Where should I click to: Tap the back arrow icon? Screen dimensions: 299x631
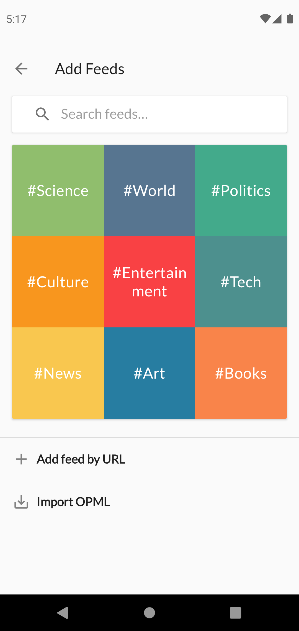point(21,69)
